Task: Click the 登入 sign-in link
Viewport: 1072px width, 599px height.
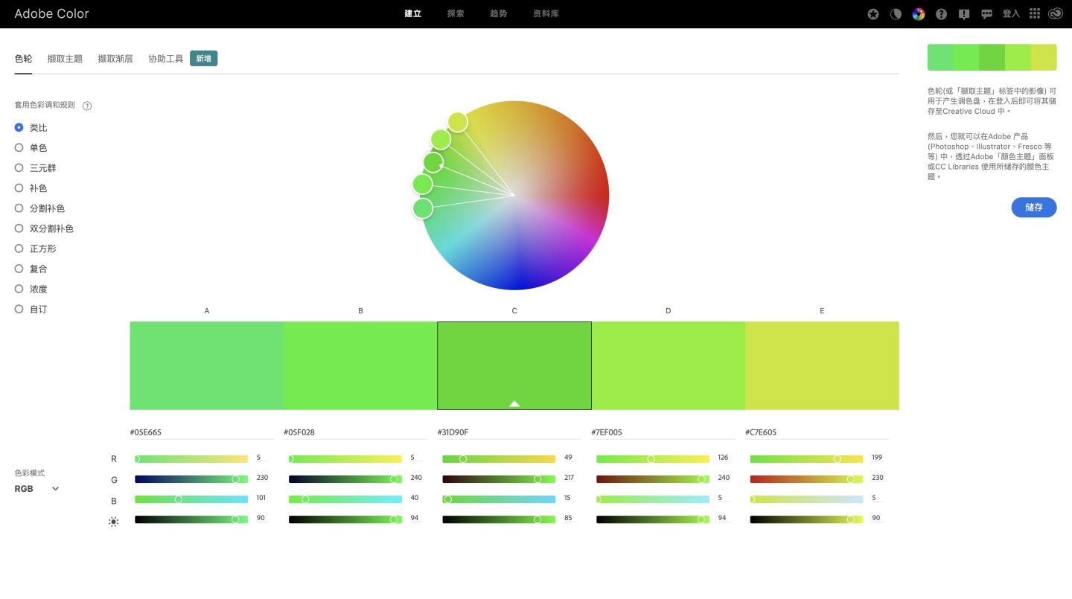Action: point(1010,13)
